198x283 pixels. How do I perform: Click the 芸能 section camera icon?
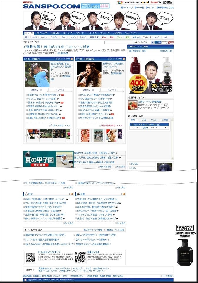78,194
